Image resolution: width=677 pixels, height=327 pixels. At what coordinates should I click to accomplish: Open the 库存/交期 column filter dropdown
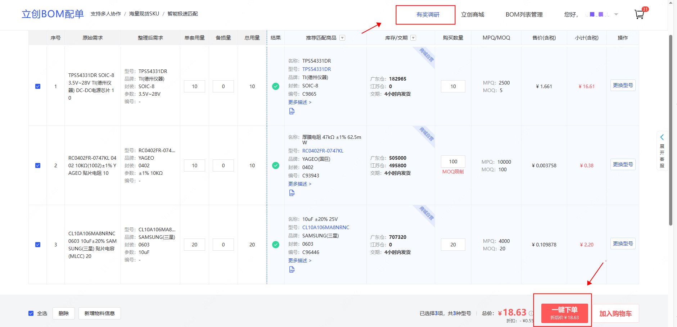413,38
